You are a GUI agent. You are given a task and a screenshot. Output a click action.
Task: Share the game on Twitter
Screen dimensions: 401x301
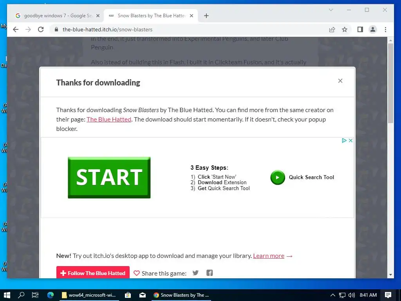195,273
